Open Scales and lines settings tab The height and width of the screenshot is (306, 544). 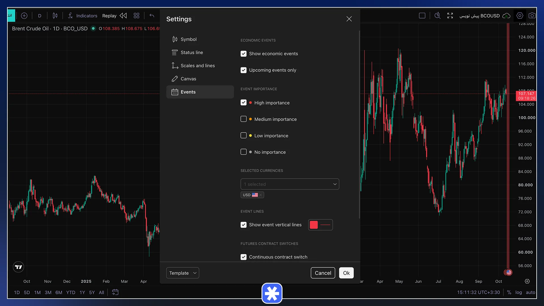coord(200,66)
